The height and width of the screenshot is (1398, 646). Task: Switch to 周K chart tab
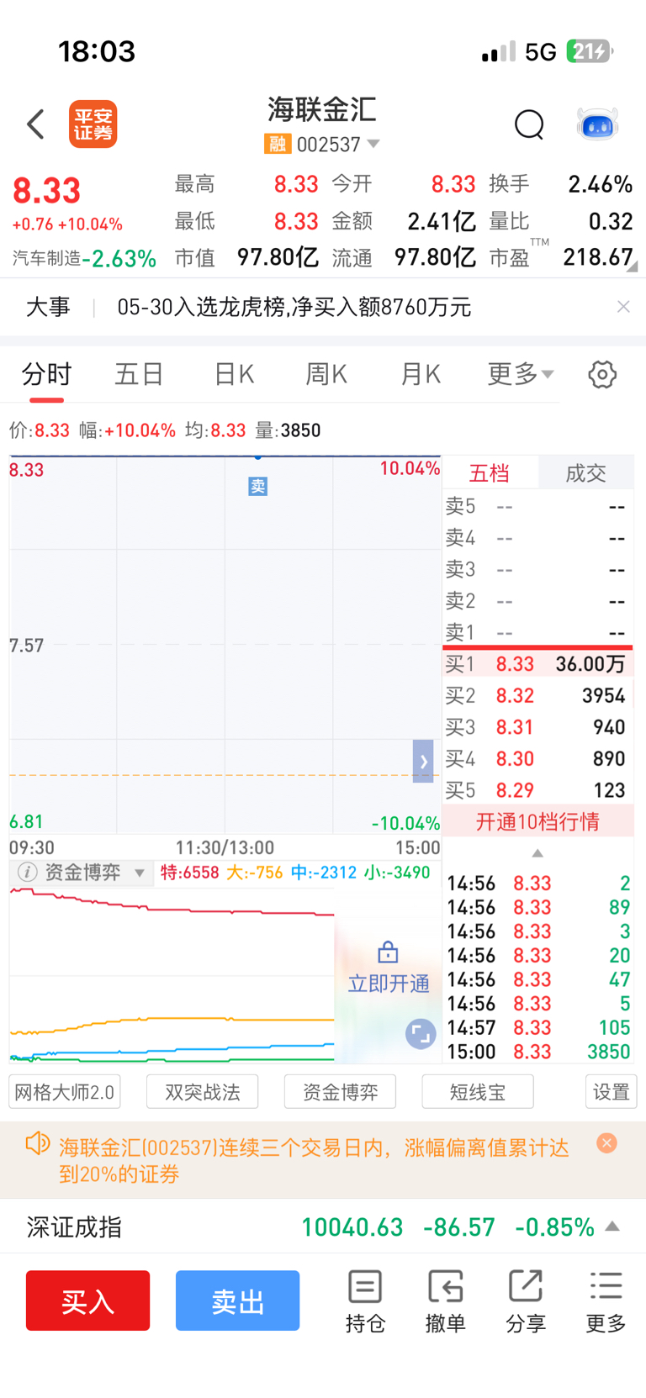point(326,374)
